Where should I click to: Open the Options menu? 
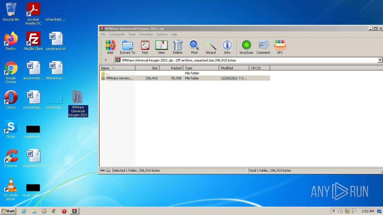pos(162,34)
